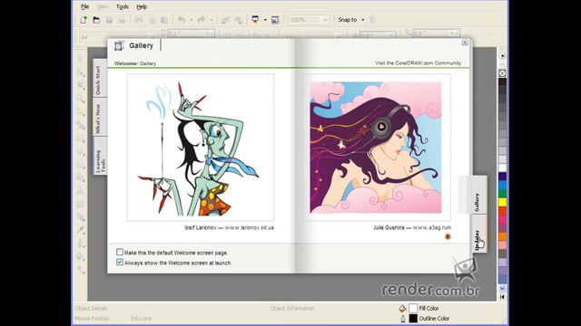Image resolution: width=581 pixels, height=326 pixels.
Task: Expand the color palette with bottom arrow
Action: click(502, 297)
